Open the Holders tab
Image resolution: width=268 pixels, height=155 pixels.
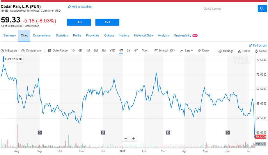pyautogui.click(x=124, y=35)
